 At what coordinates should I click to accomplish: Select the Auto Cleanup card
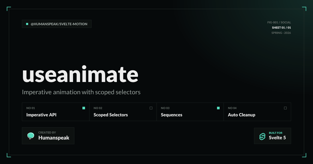click(257, 112)
